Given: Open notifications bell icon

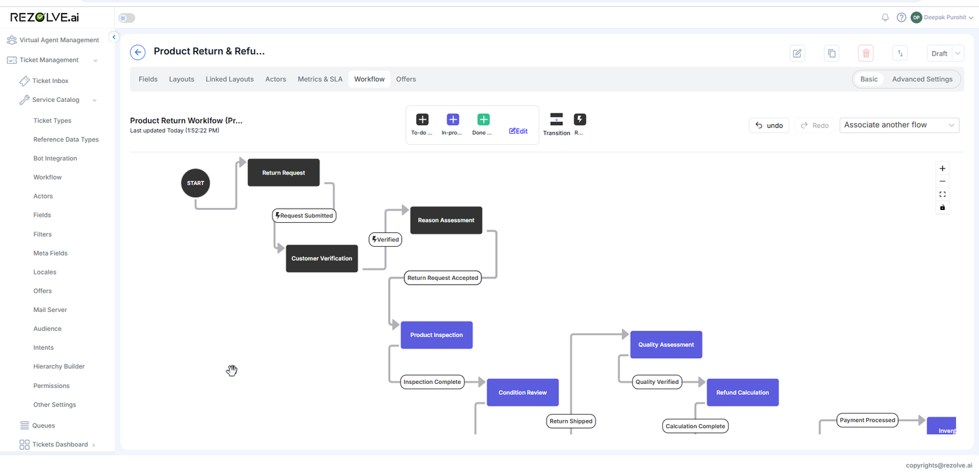Looking at the screenshot, I should pyautogui.click(x=885, y=18).
